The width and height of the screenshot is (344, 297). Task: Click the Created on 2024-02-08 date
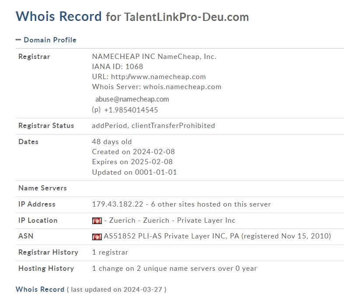coord(133,152)
